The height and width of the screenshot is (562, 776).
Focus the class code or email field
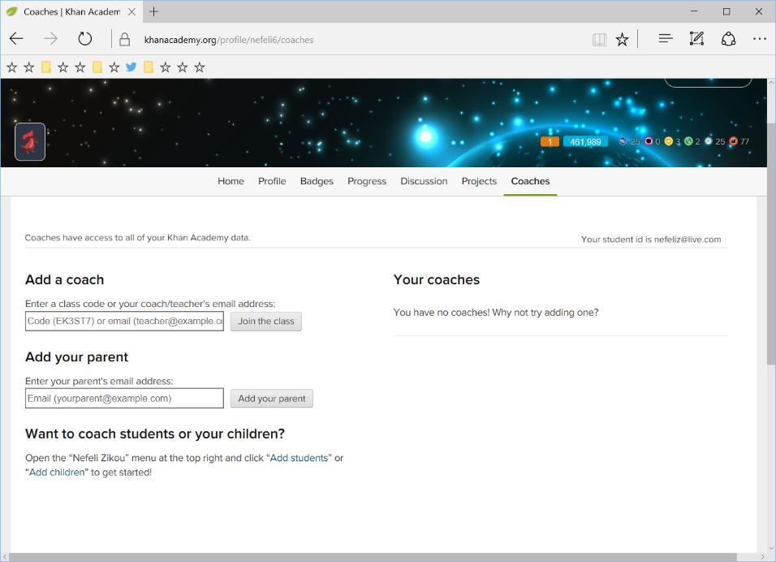point(124,321)
